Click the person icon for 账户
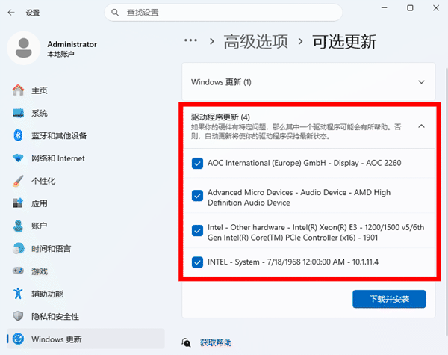This screenshot has height=355, width=448. tap(18, 226)
